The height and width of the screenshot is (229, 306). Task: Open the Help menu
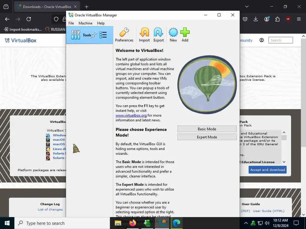click(x=101, y=23)
